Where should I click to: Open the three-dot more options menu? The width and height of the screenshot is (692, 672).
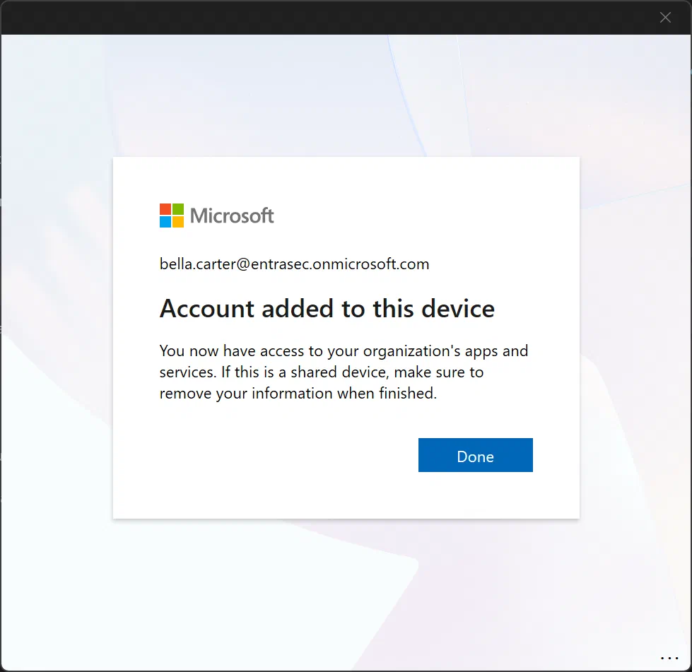point(669,658)
